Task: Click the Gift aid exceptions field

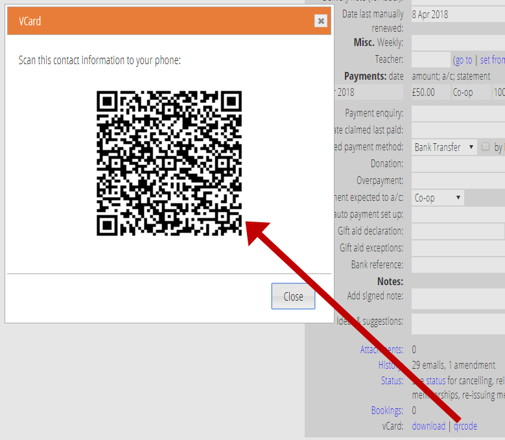Action: tap(458, 248)
